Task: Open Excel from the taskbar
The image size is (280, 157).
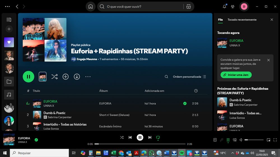Action: point(113,153)
